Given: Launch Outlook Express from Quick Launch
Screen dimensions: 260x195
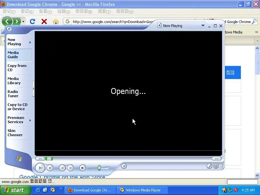Looking at the screenshot, I should pos(45,190).
